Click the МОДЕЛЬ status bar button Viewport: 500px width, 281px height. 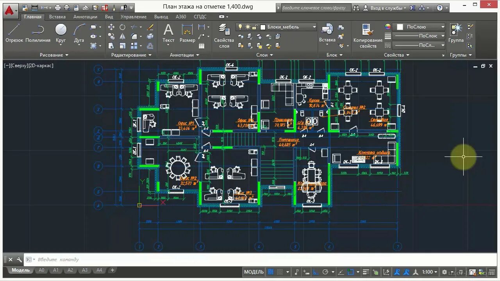[254, 272]
